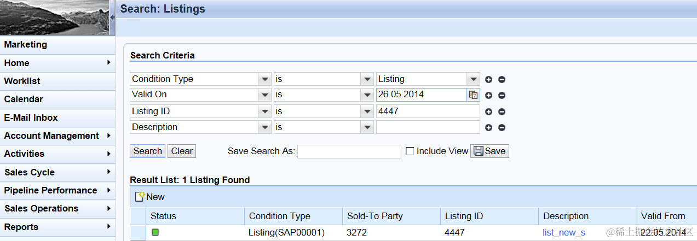Viewport: 697px width, 241px height.
Task: Focus the Save Search As input field
Action: tap(349, 151)
